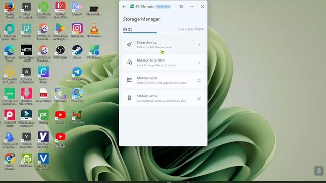The image size is (326, 183).
Task: Open Deep cleanup
Action: point(163,45)
